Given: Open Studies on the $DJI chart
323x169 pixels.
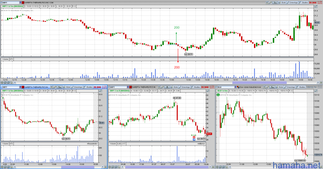Looking at the screenshot, I should click(x=301, y=87).
